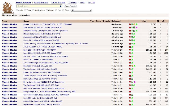Image resolution: width=170 pixels, height=106 pixels.
Task: Switch to Single view
Action: pos(99,21)
